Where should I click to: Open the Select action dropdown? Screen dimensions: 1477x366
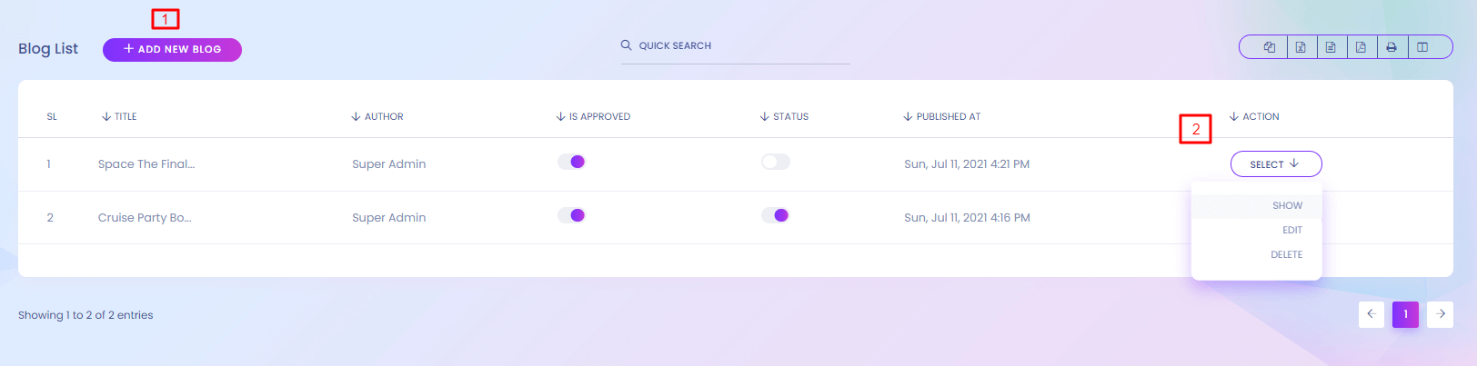[x=1275, y=164]
